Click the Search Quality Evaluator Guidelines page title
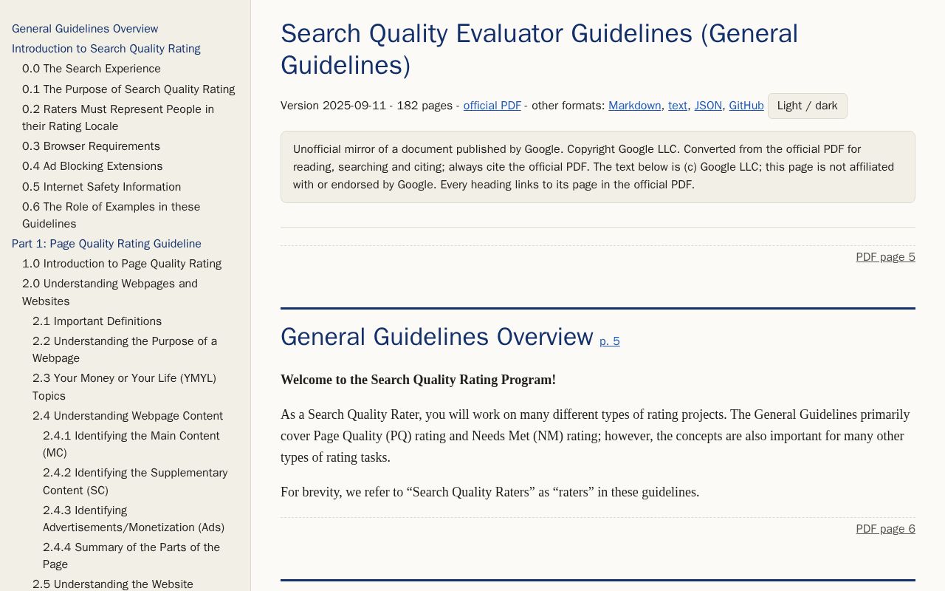 coord(539,49)
